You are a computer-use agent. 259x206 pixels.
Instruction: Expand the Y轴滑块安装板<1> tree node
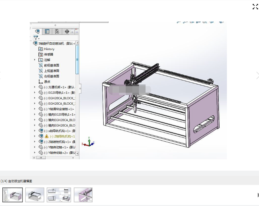[35, 109]
